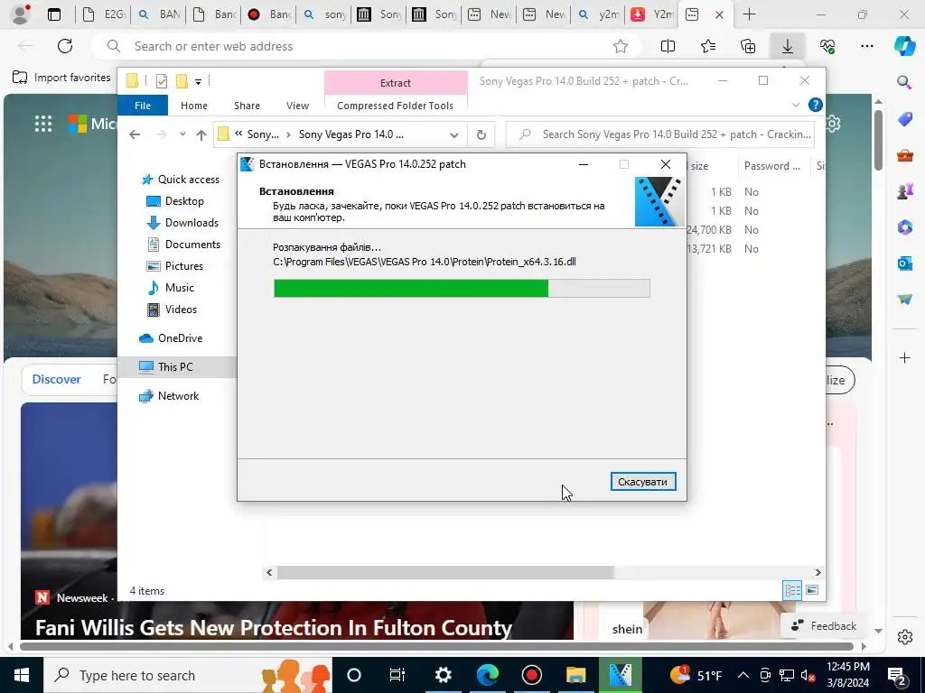This screenshot has height=693, width=925.
Task: Open a new Edge tab
Action: [749, 14]
